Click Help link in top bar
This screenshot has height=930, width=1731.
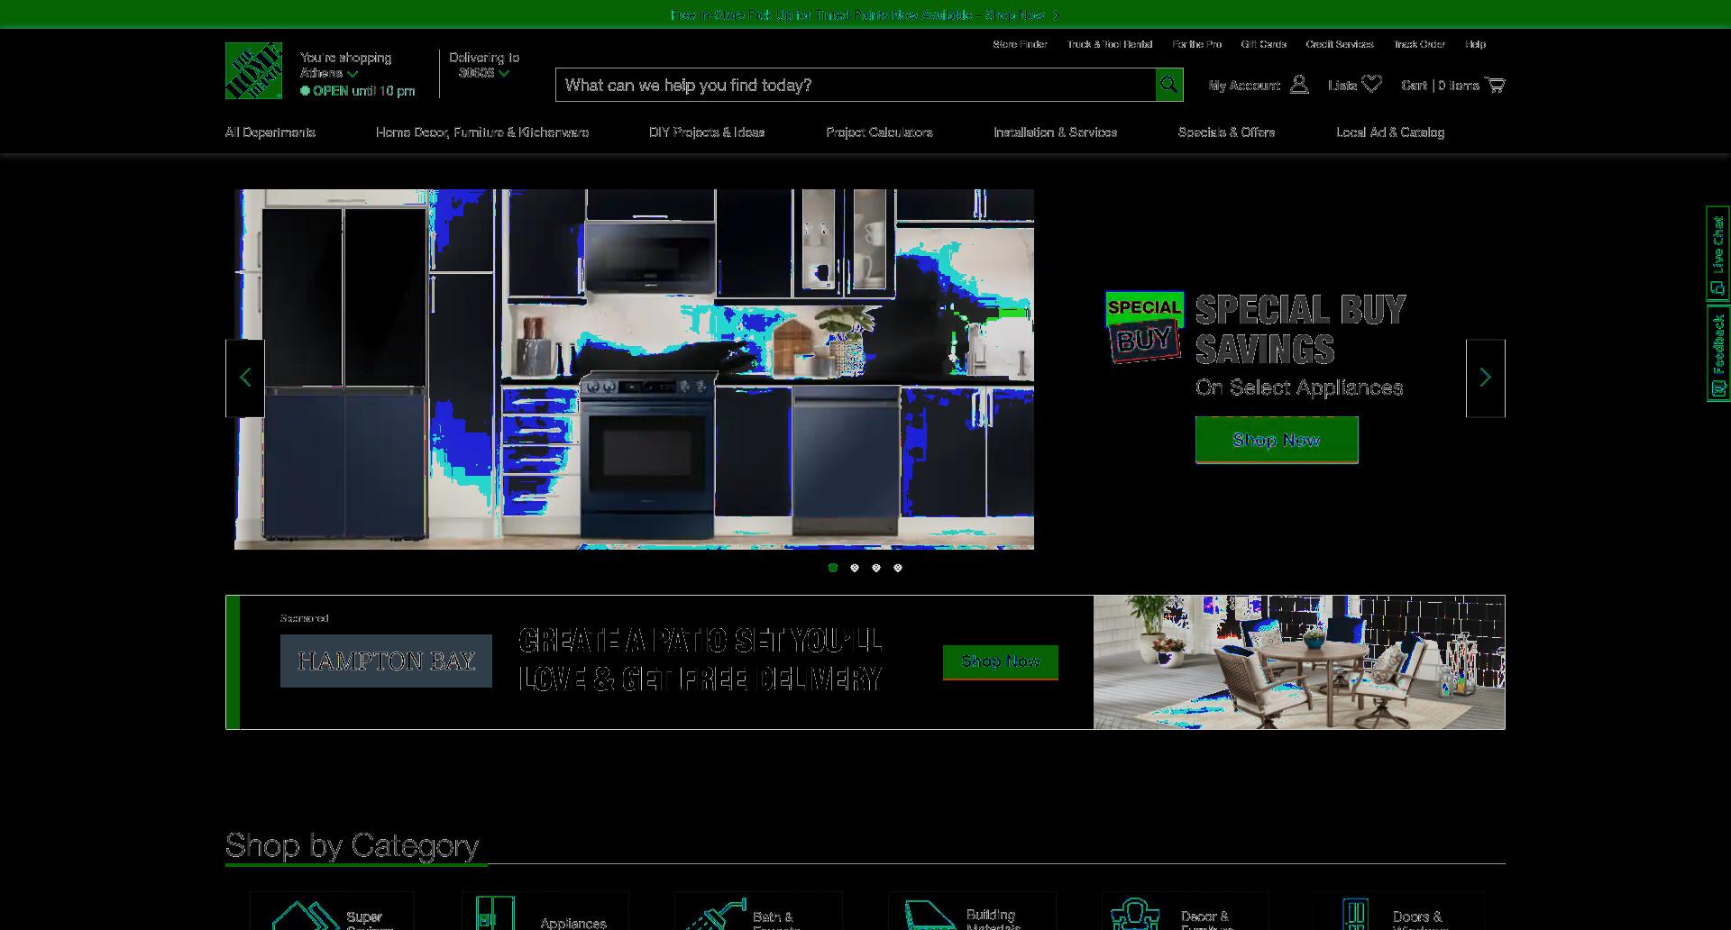coord(1475,44)
